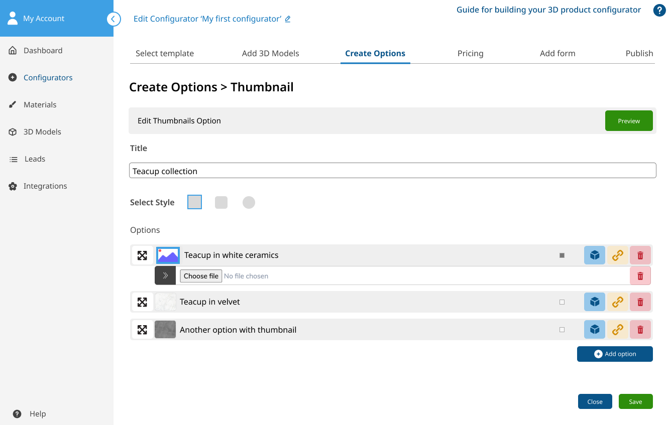Image resolution: width=670 pixels, height=425 pixels.
Task: Open the Publish tab
Action: pos(639,53)
